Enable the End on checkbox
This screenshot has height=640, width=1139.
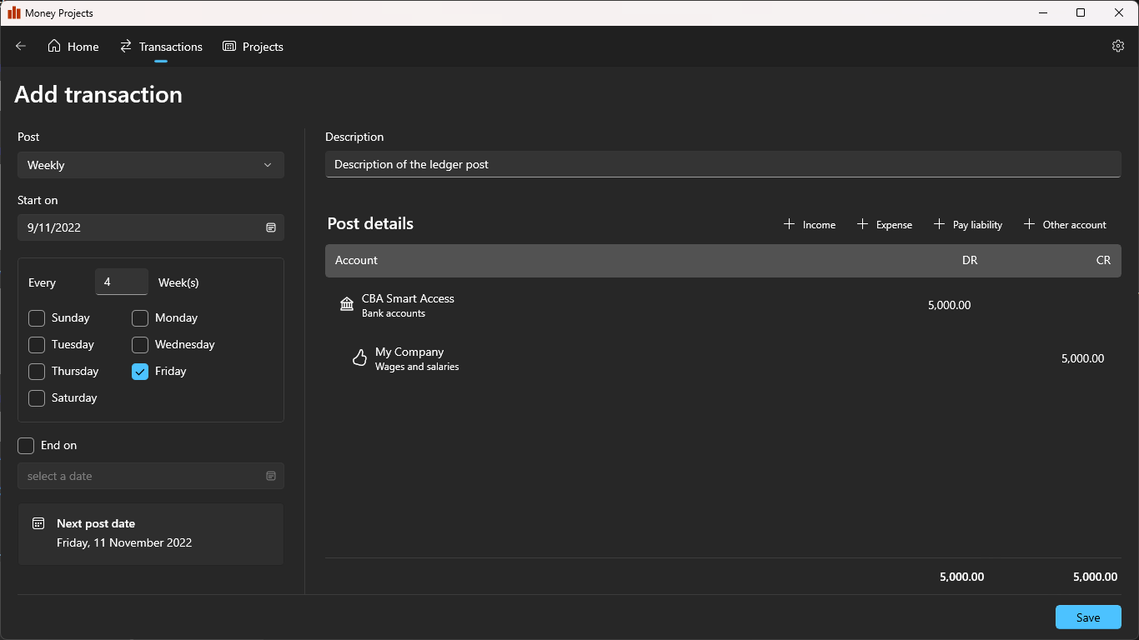click(x=26, y=446)
